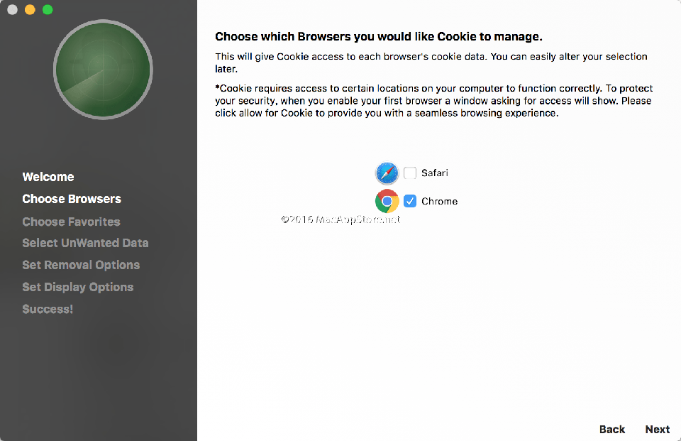Open the Choose Favorites step

tap(71, 221)
